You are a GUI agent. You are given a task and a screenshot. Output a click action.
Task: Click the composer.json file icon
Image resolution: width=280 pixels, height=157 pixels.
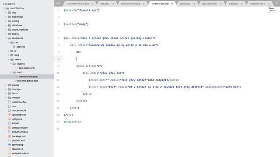click(10, 128)
